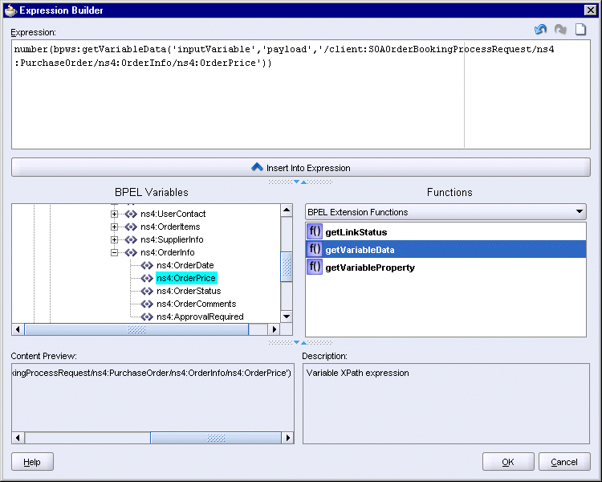
Task: Click the getVariableProperty f() icon
Action: point(315,268)
